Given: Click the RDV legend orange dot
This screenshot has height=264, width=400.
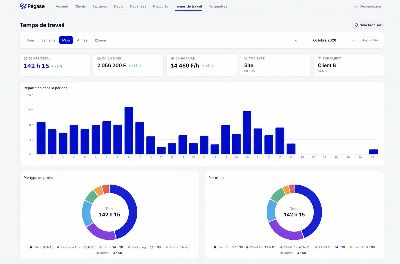Looking at the screenshot, I should pyautogui.click(x=167, y=247).
